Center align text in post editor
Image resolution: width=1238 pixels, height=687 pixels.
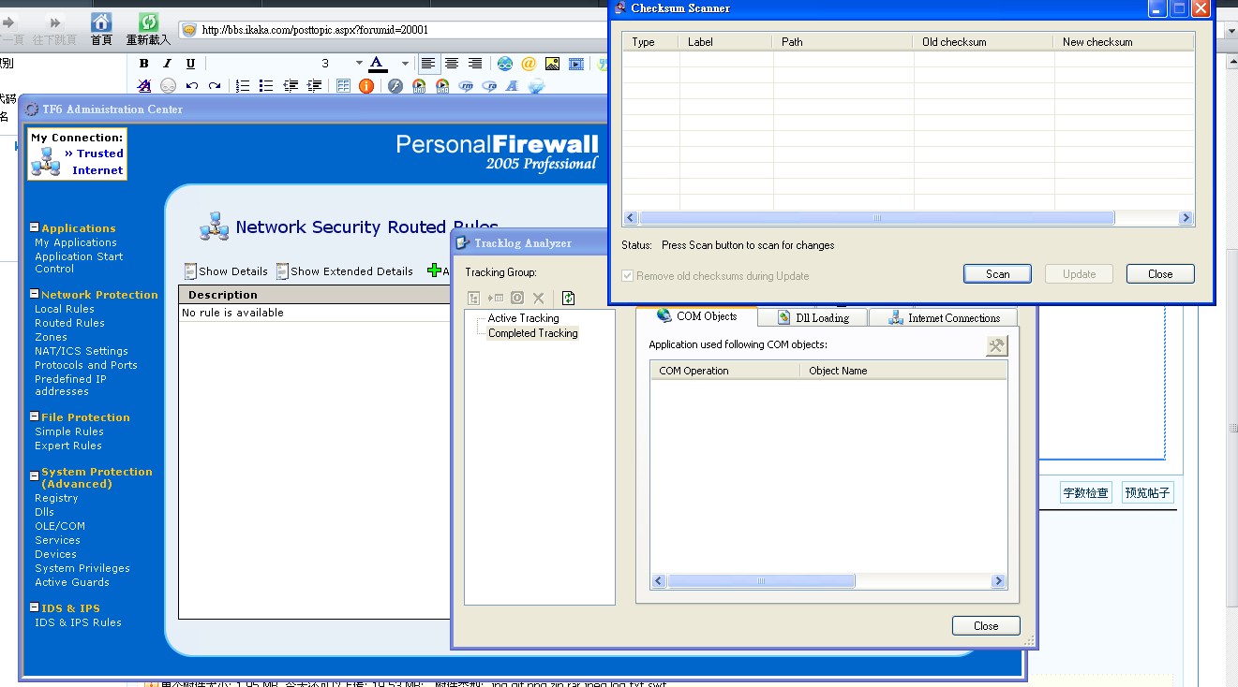(x=452, y=64)
